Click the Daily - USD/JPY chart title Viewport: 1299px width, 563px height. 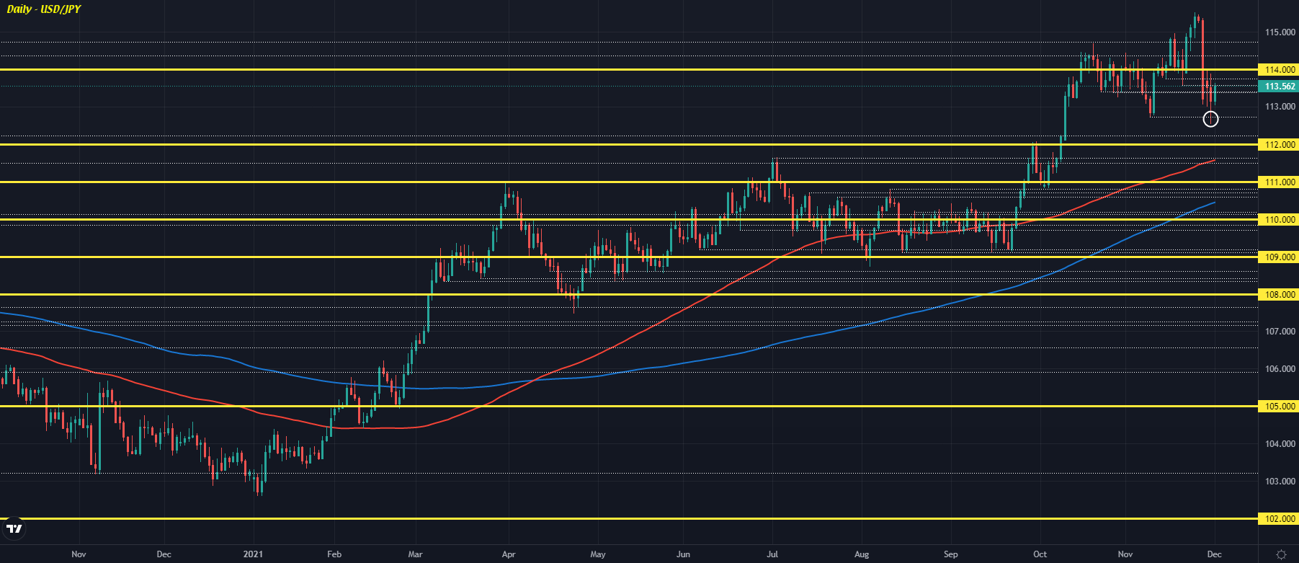click(44, 9)
